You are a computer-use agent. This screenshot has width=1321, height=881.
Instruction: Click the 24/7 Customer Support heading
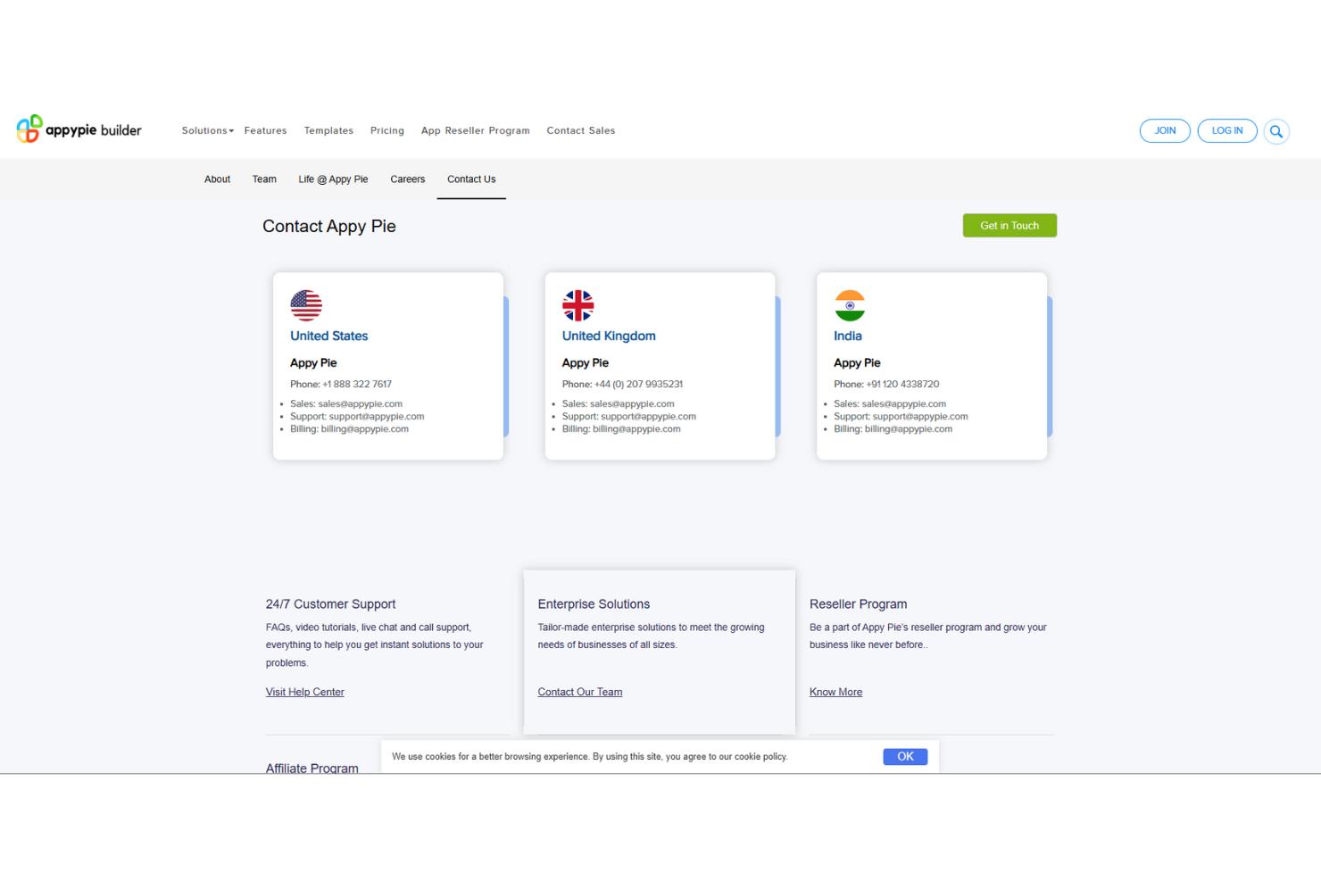(x=331, y=604)
